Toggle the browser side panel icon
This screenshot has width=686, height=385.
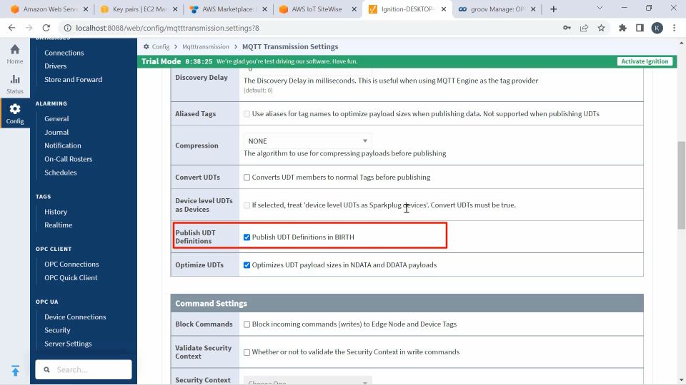click(x=640, y=28)
